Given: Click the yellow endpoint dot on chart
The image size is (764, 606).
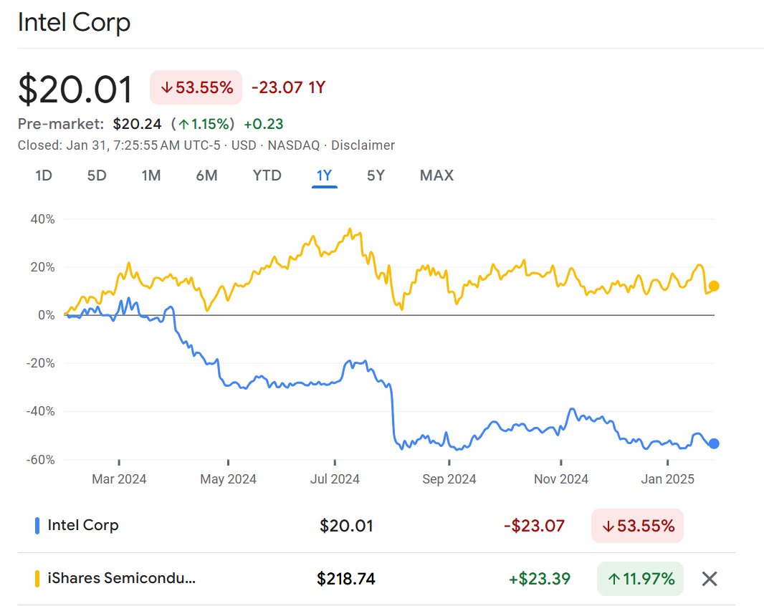Looking at the screenshot, I should pos(714,286).
